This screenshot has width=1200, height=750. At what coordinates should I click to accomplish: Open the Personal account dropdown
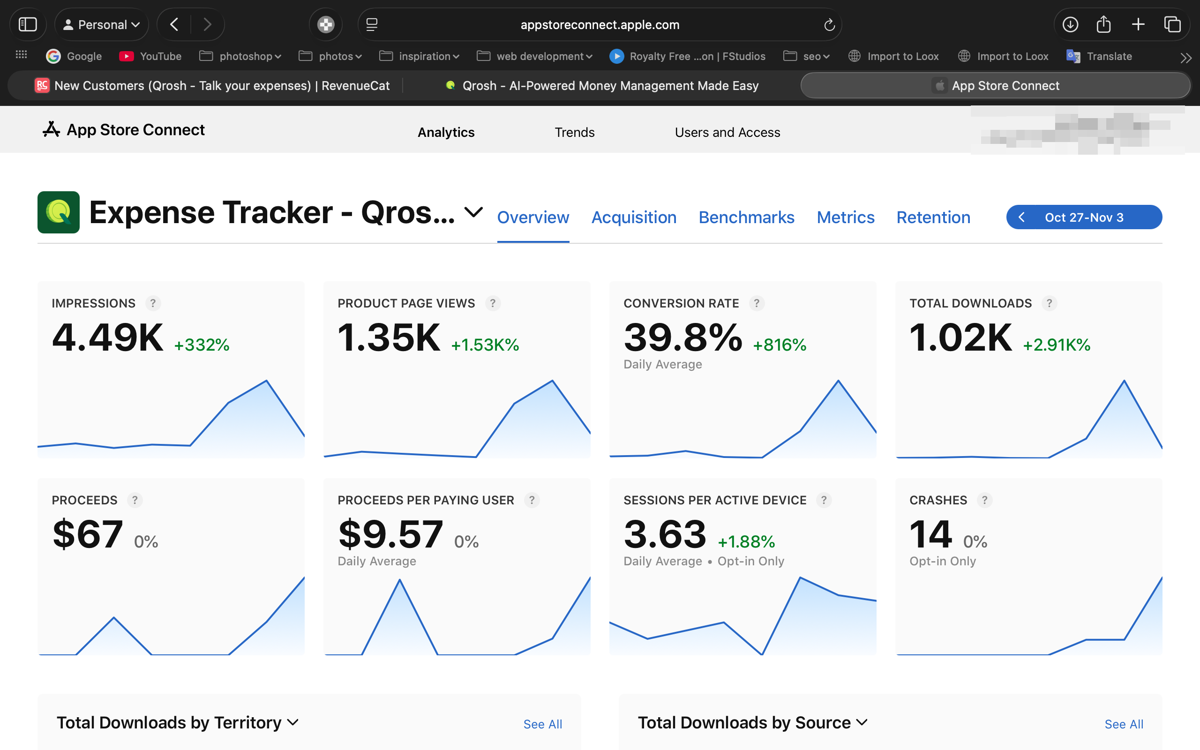point(101,24)
